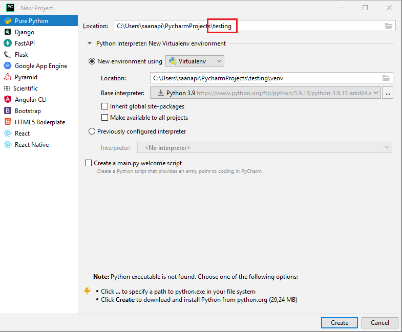Check Create a main.py welcome script
Screen dimensions: 402x332
tap(88, 163)
